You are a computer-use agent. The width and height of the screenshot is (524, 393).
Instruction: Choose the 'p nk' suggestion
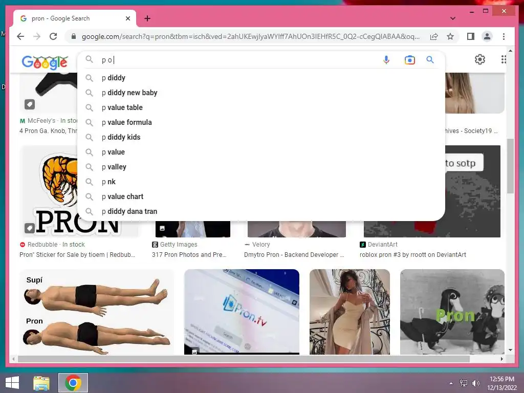click(x=260, y=182)
